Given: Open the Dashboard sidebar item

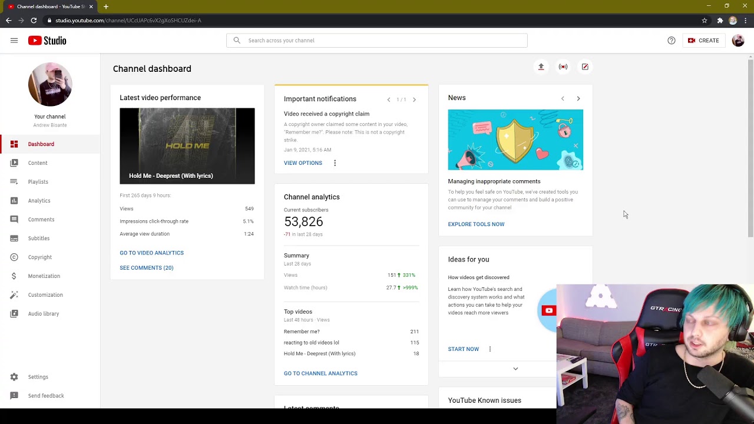Looking at the screenshot, I should coord(50,144).
